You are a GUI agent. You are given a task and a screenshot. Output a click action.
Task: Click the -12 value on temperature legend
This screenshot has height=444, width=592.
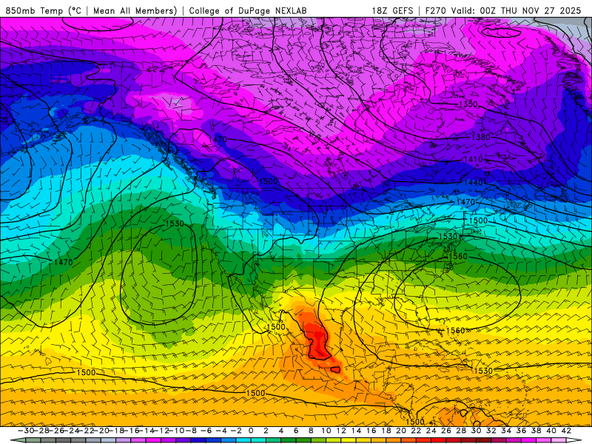click(162, 431)
